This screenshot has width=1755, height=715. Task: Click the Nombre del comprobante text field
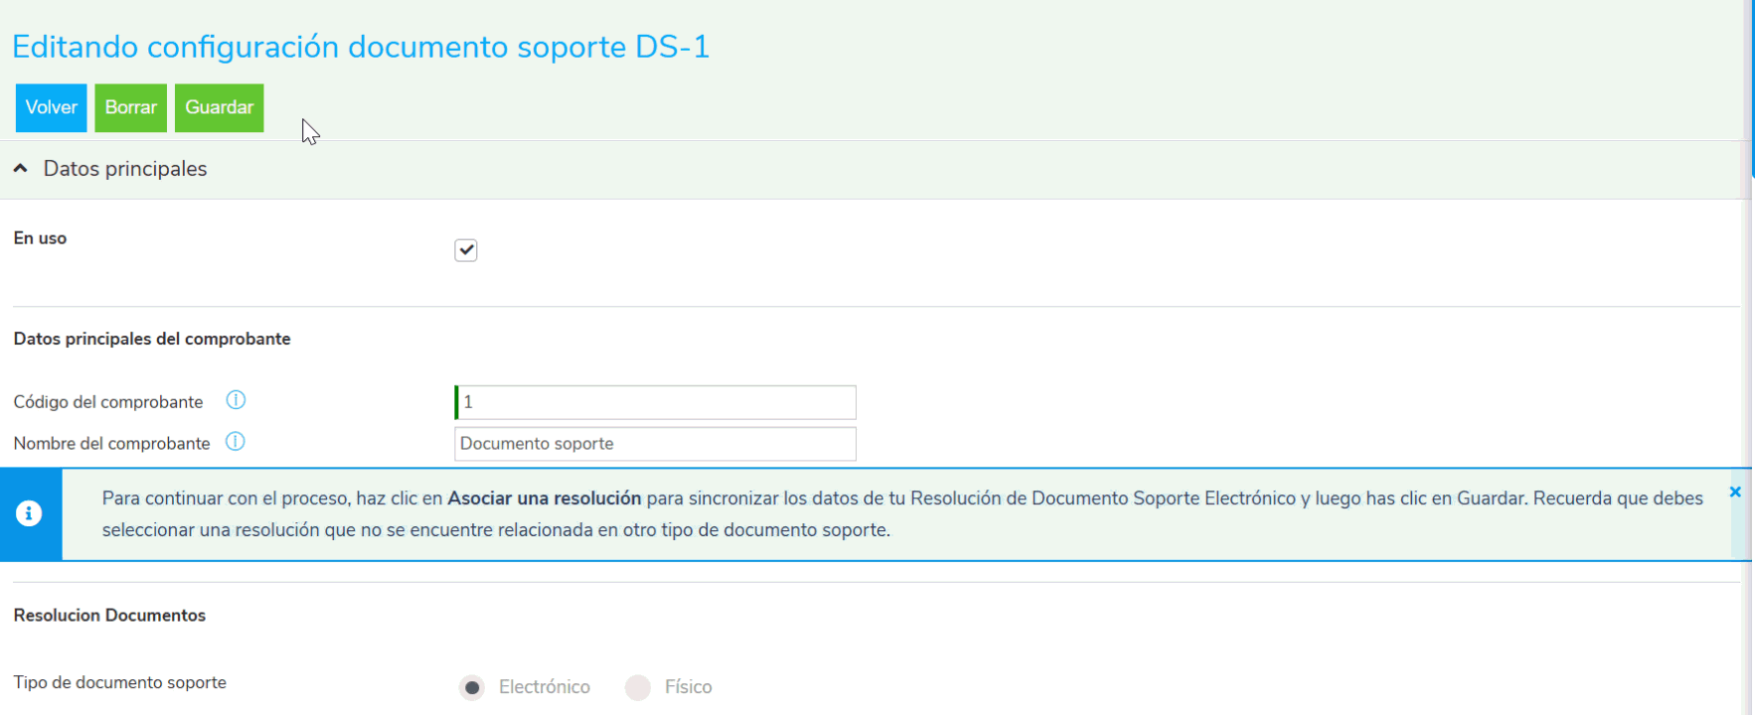656,444
